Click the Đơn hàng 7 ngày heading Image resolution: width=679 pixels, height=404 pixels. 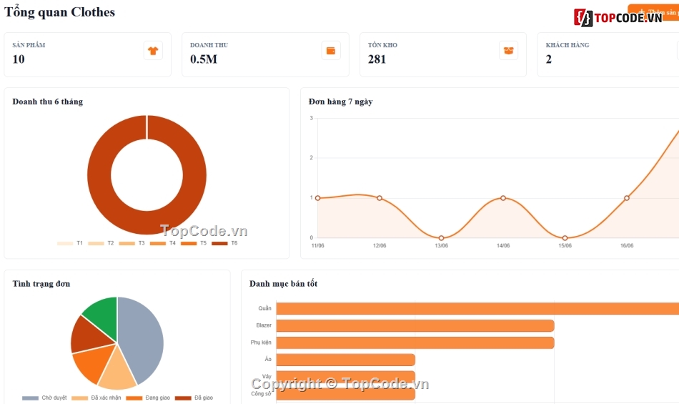coord(340,102)
